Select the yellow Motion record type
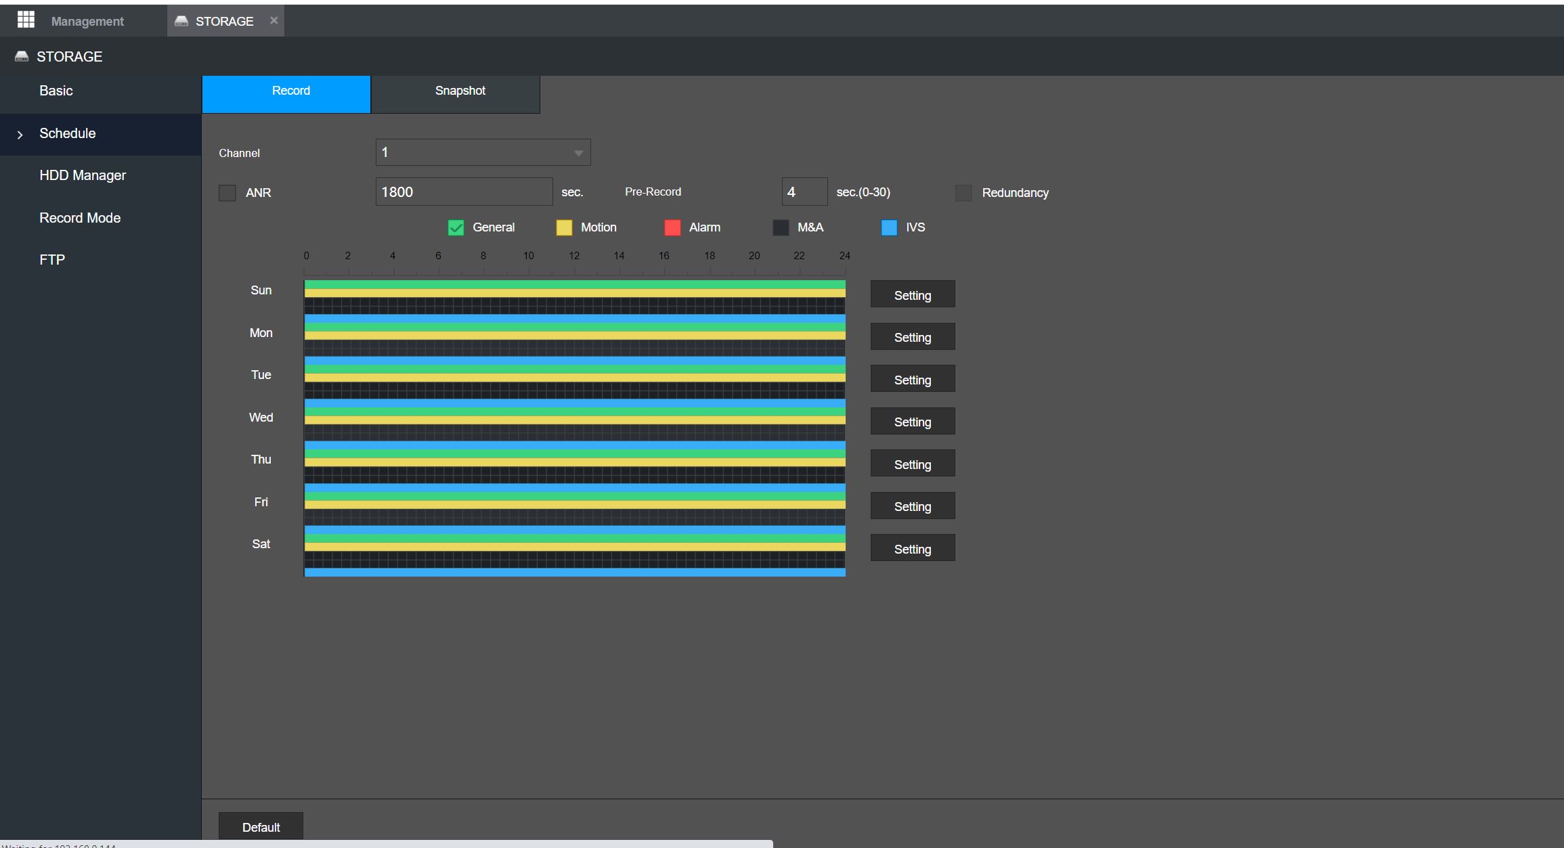Screen dimensions: 1564x848 (564, 227)
